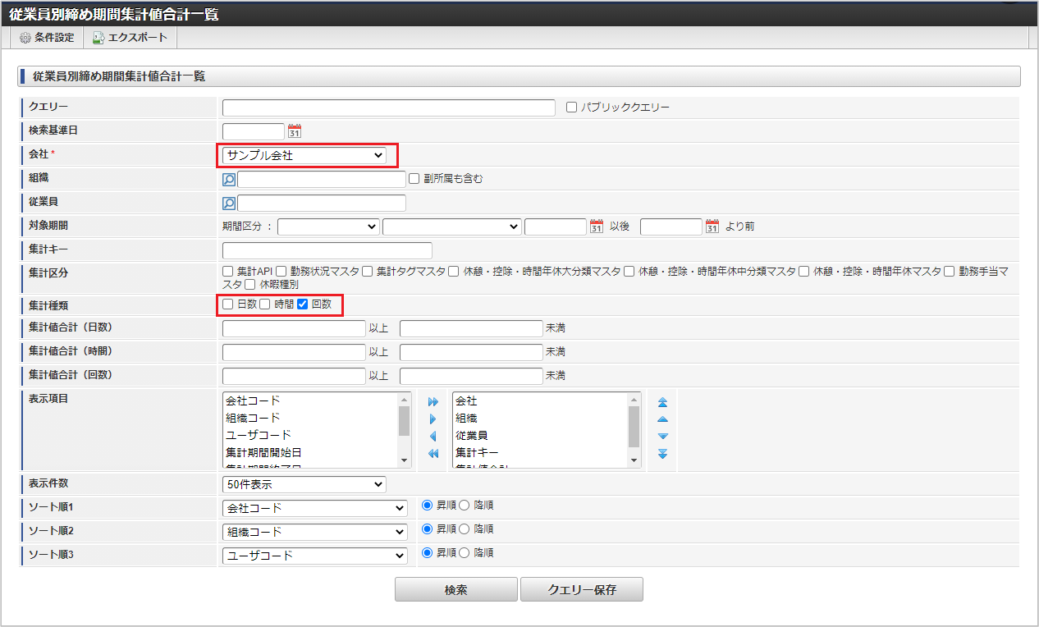
Task: Open the 検索基準日 calendar picker icon
Action: (x=294, y=130)
